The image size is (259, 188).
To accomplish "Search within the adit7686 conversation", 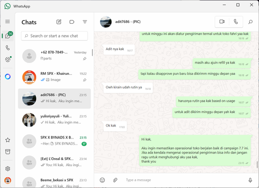I will 250,22.
